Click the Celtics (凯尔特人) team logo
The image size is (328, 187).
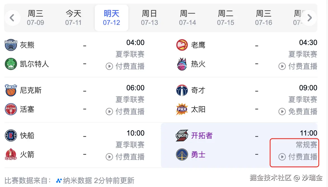pyautogui.click(x=11, y=64)
